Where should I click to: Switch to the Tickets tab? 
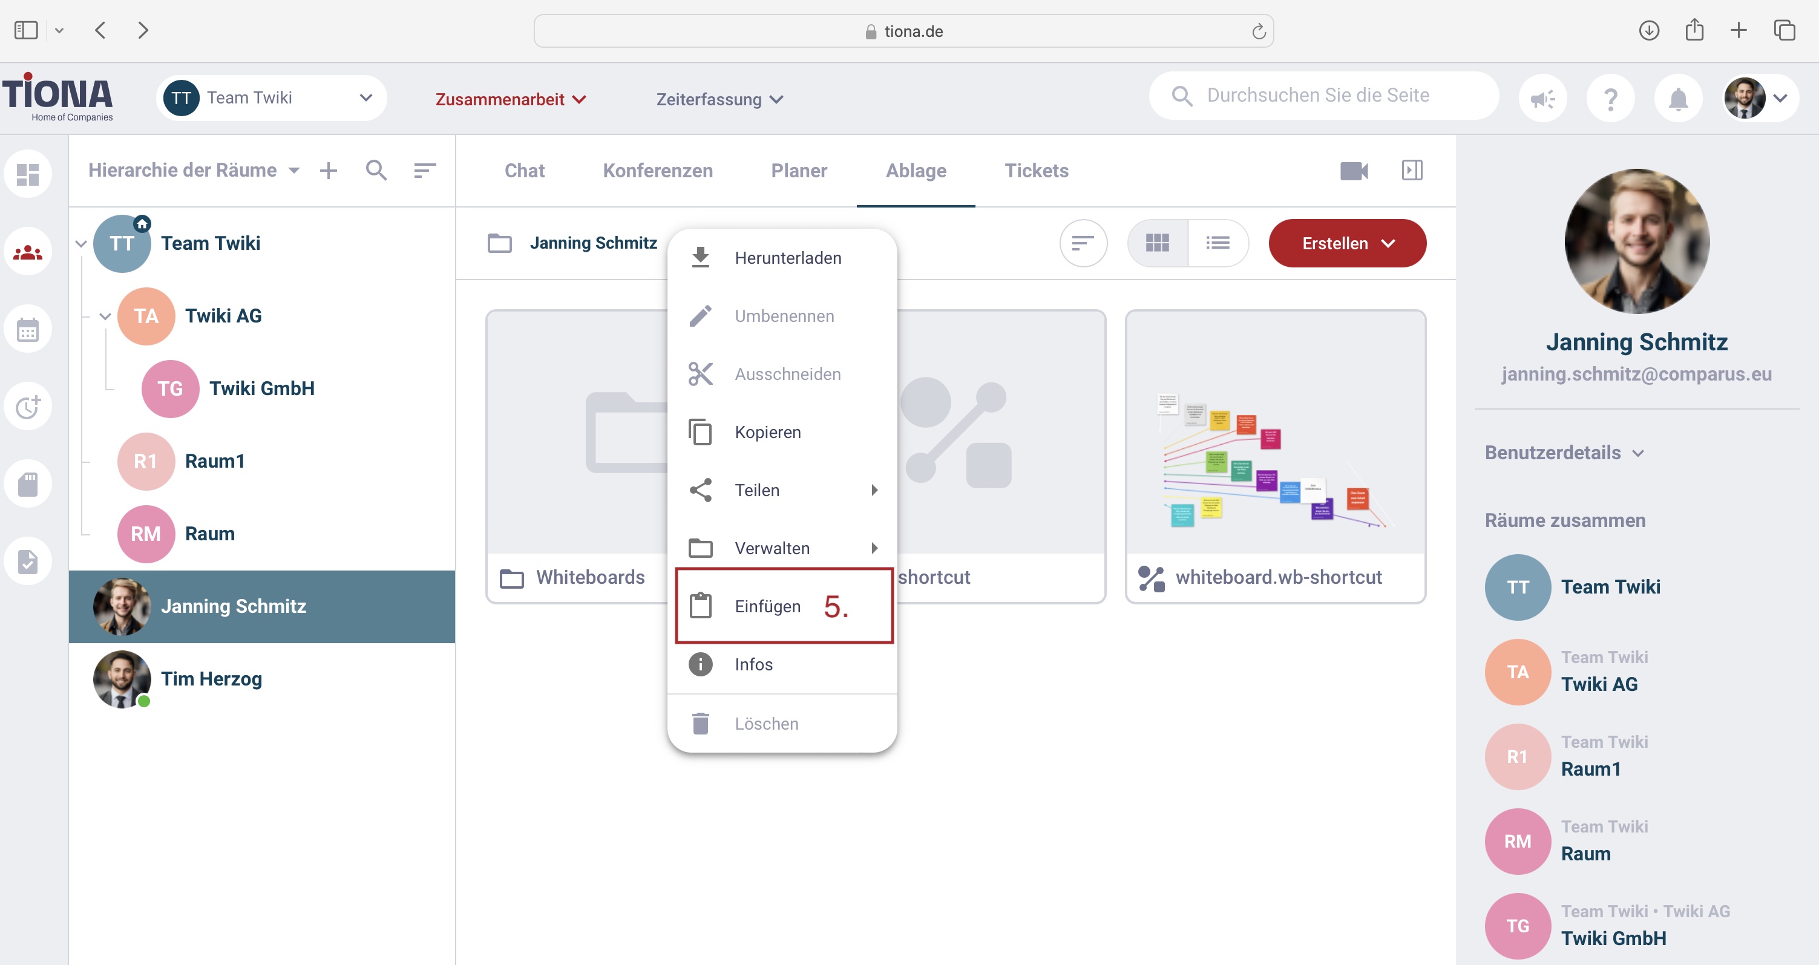coord(1036,171)
